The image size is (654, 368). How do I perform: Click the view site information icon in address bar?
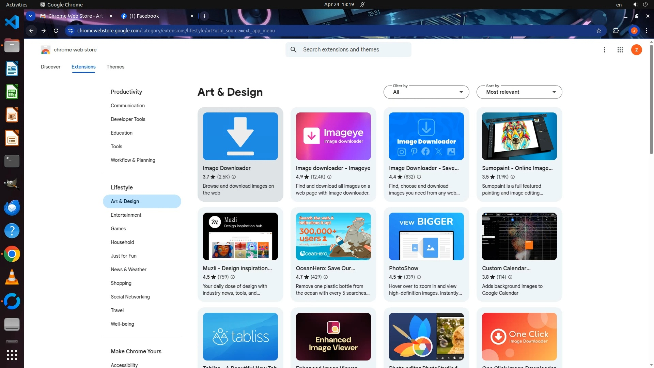[70, 31]
